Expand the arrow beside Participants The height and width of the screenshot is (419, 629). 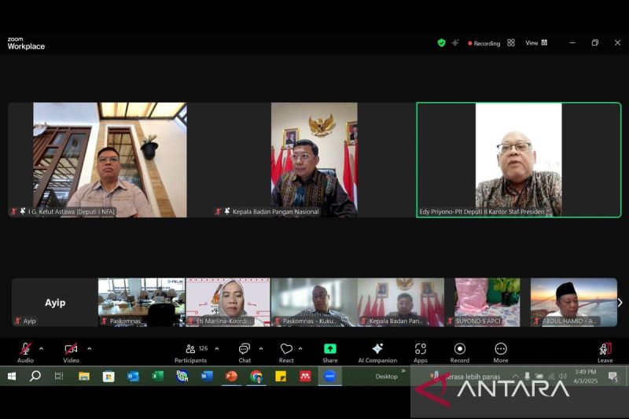(217, 348)
